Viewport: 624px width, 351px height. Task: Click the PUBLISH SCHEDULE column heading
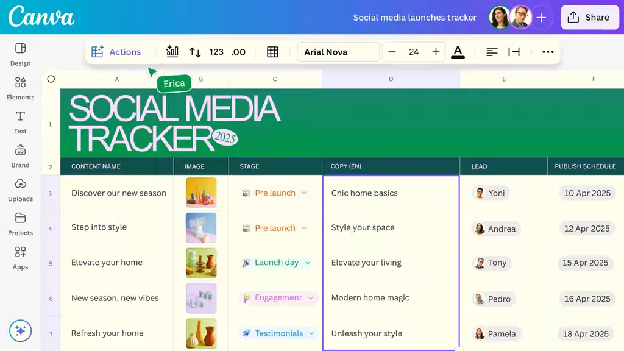[x=585, y=166]
